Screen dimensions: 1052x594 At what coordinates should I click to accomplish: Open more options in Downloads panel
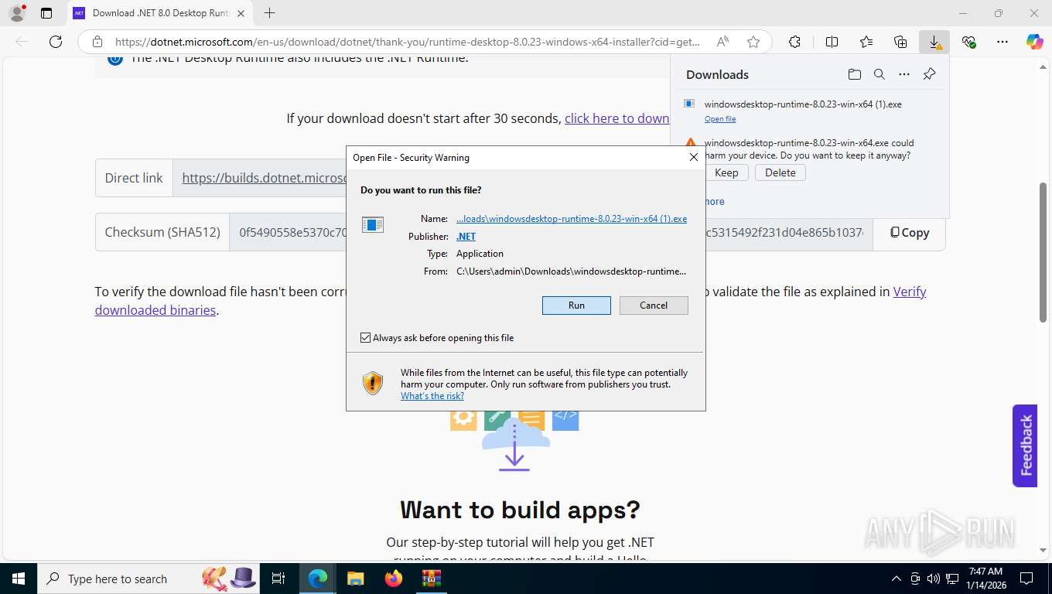point(904,74)
